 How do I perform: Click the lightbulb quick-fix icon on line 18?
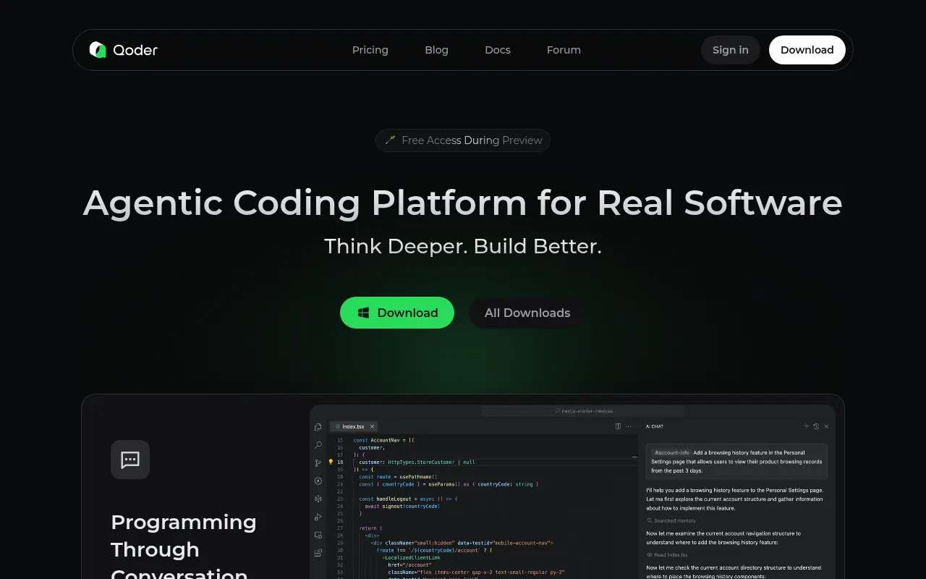click(x=330, y=461)
